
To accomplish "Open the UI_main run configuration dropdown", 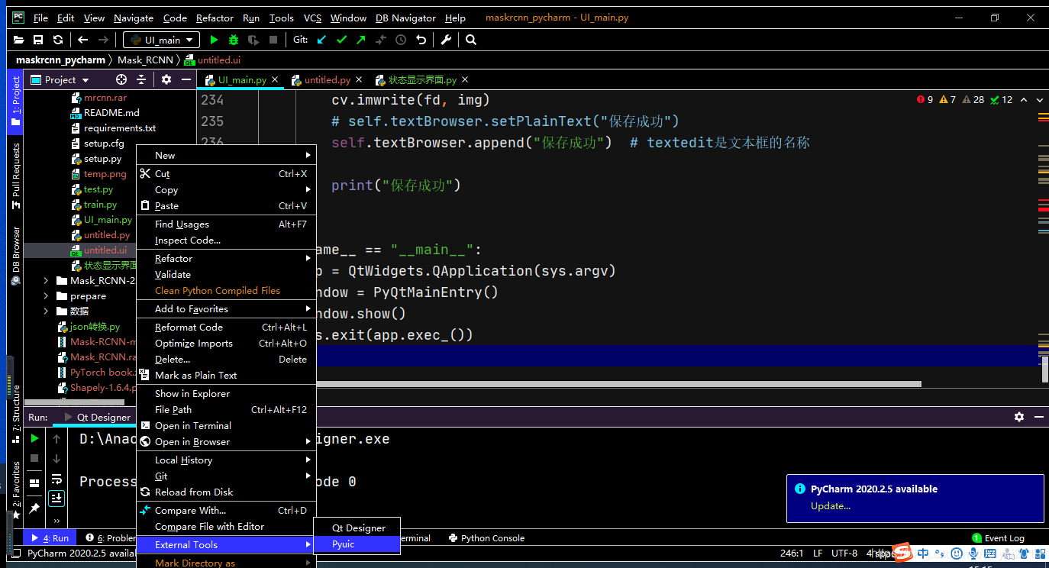I will coord(162,40).
